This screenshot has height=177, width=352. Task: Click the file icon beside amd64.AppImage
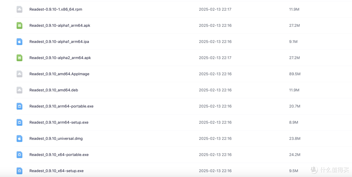(20, 74)
